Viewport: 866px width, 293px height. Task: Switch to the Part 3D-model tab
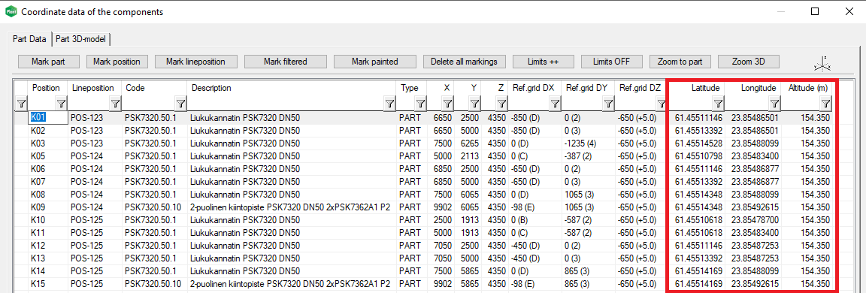click(82, 39)
